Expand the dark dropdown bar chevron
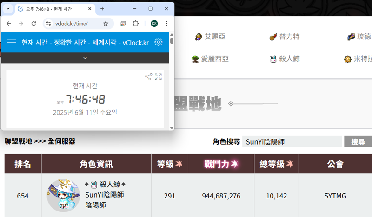This screenshot has width=372, height=217. click(85, 58)
